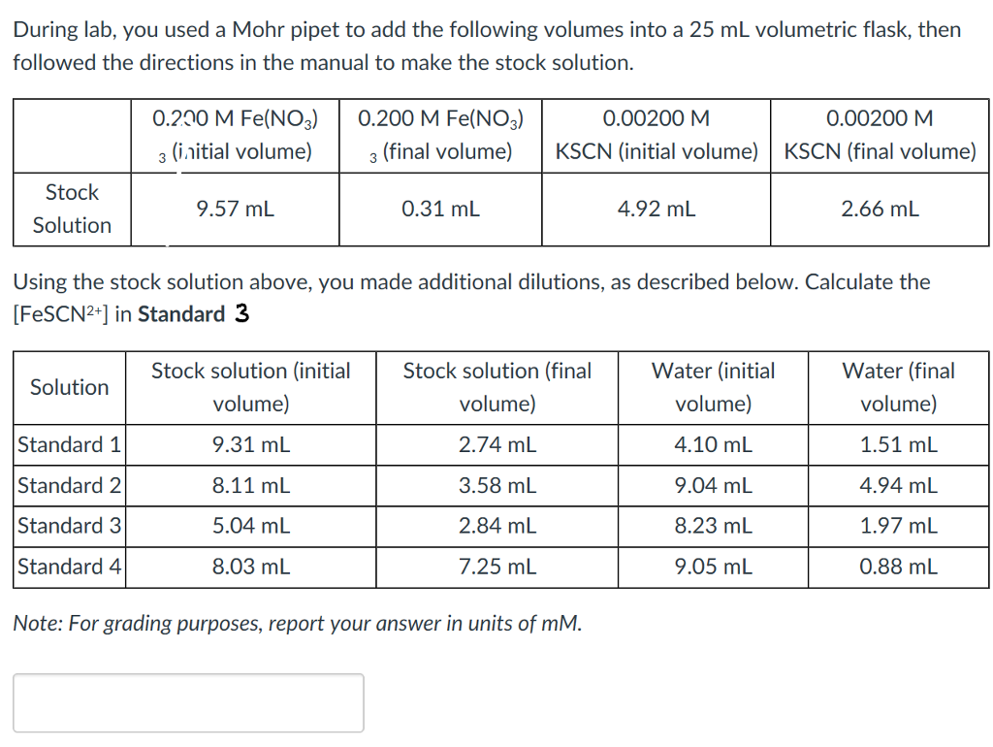Select the Solution column header
Image resolution: width=993 pixels, height=747 pixels.
69,387
